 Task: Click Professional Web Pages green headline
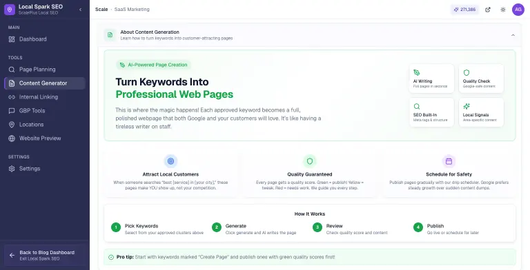[175, 94]
